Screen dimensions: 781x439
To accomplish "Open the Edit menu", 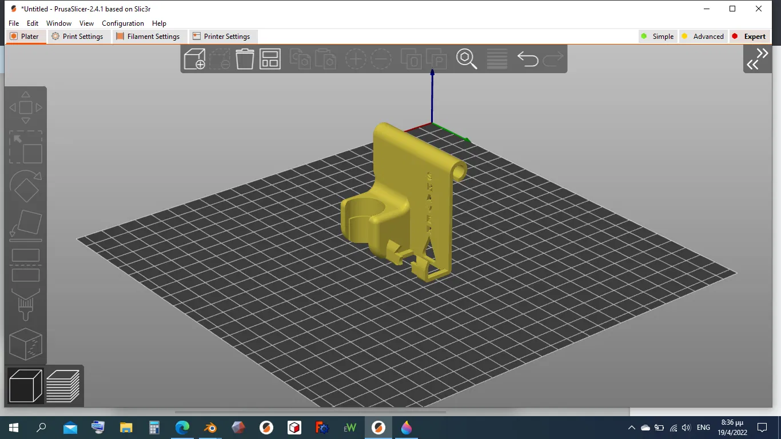I will [33, 23].
